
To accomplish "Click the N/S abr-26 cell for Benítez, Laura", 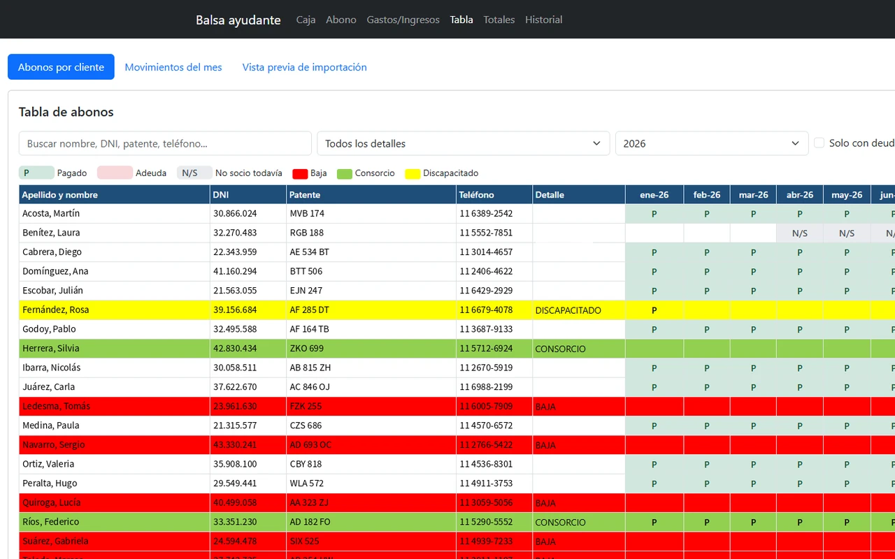I will (x=800, y=233).
